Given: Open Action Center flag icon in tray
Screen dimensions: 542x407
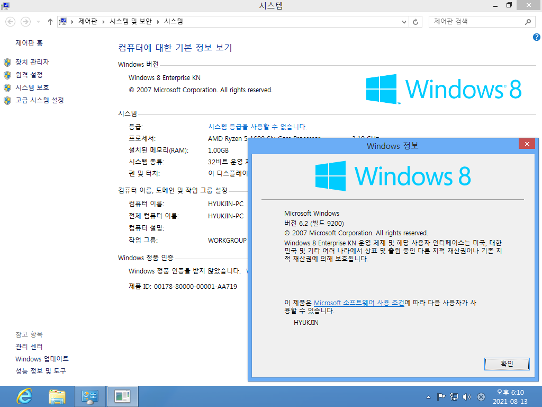Looking at the screenshot, I should pos(441,397).
